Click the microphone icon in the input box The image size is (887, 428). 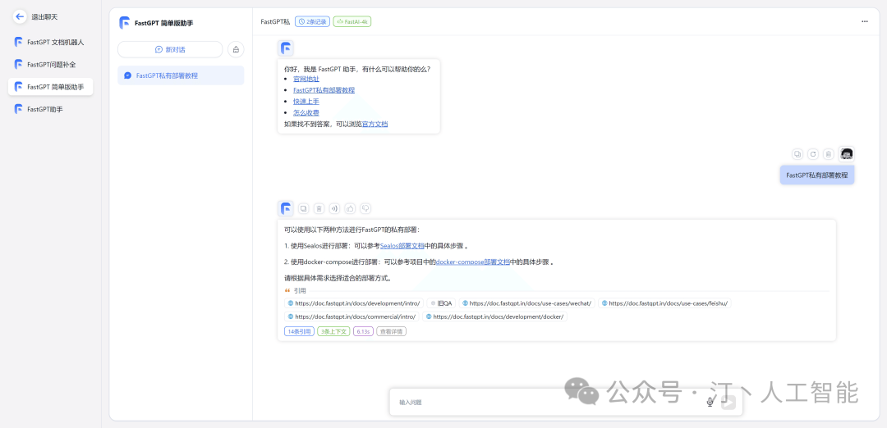coord(710,402)
